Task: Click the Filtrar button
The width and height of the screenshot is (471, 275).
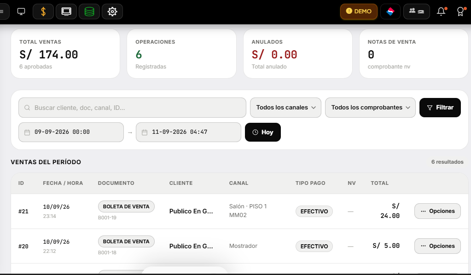Action: coord(440,108)
